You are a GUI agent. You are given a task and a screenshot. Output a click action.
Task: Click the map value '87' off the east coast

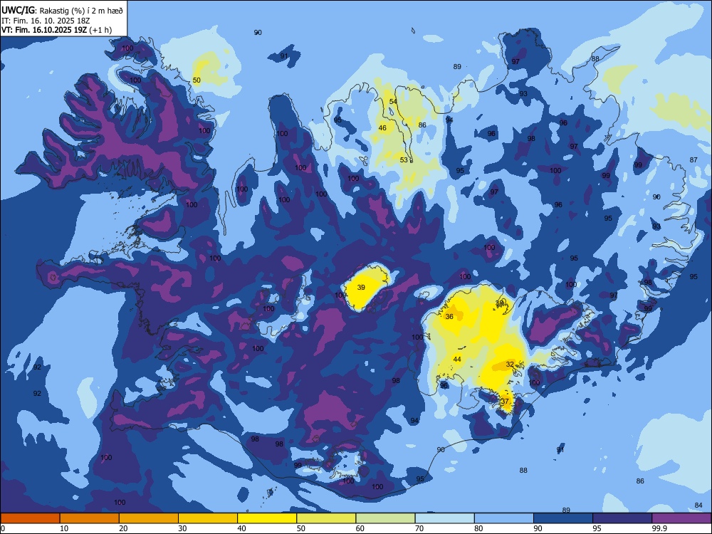tap(693, 159)
